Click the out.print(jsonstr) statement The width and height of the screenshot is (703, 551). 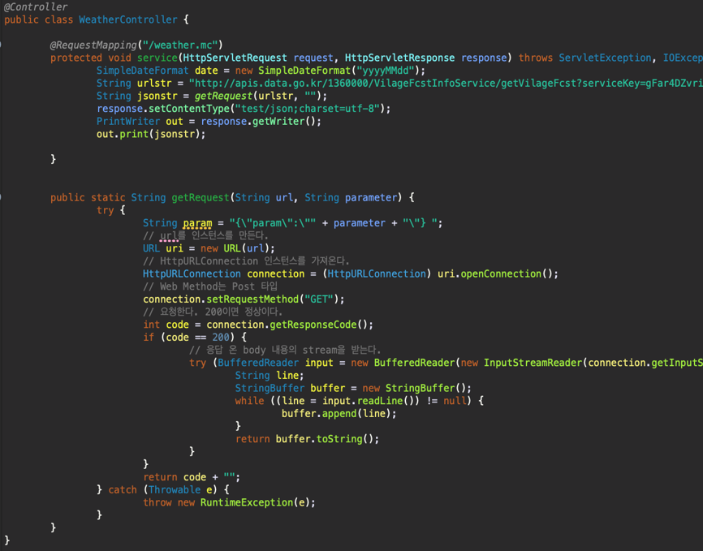click(x=151, y=134)
